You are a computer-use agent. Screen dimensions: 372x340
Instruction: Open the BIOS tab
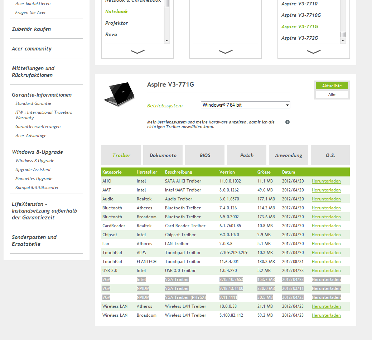click(205, 155)
